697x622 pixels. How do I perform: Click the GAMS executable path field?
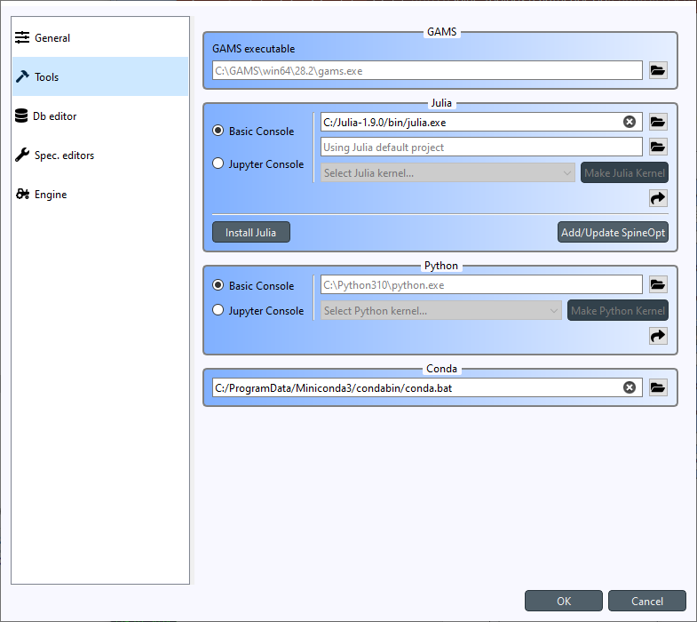pyautogui.click(x=427, y=70)
